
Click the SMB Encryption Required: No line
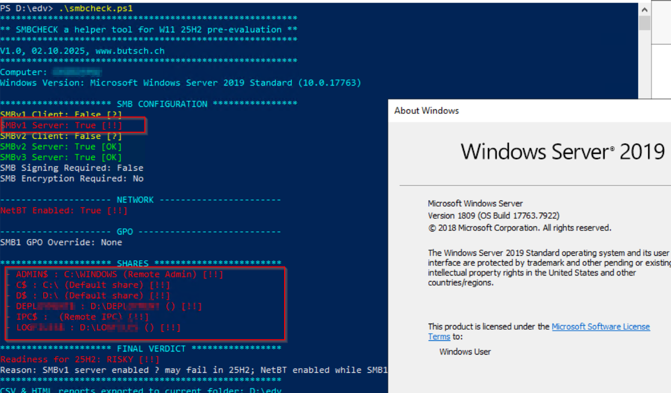pos(71,179)
